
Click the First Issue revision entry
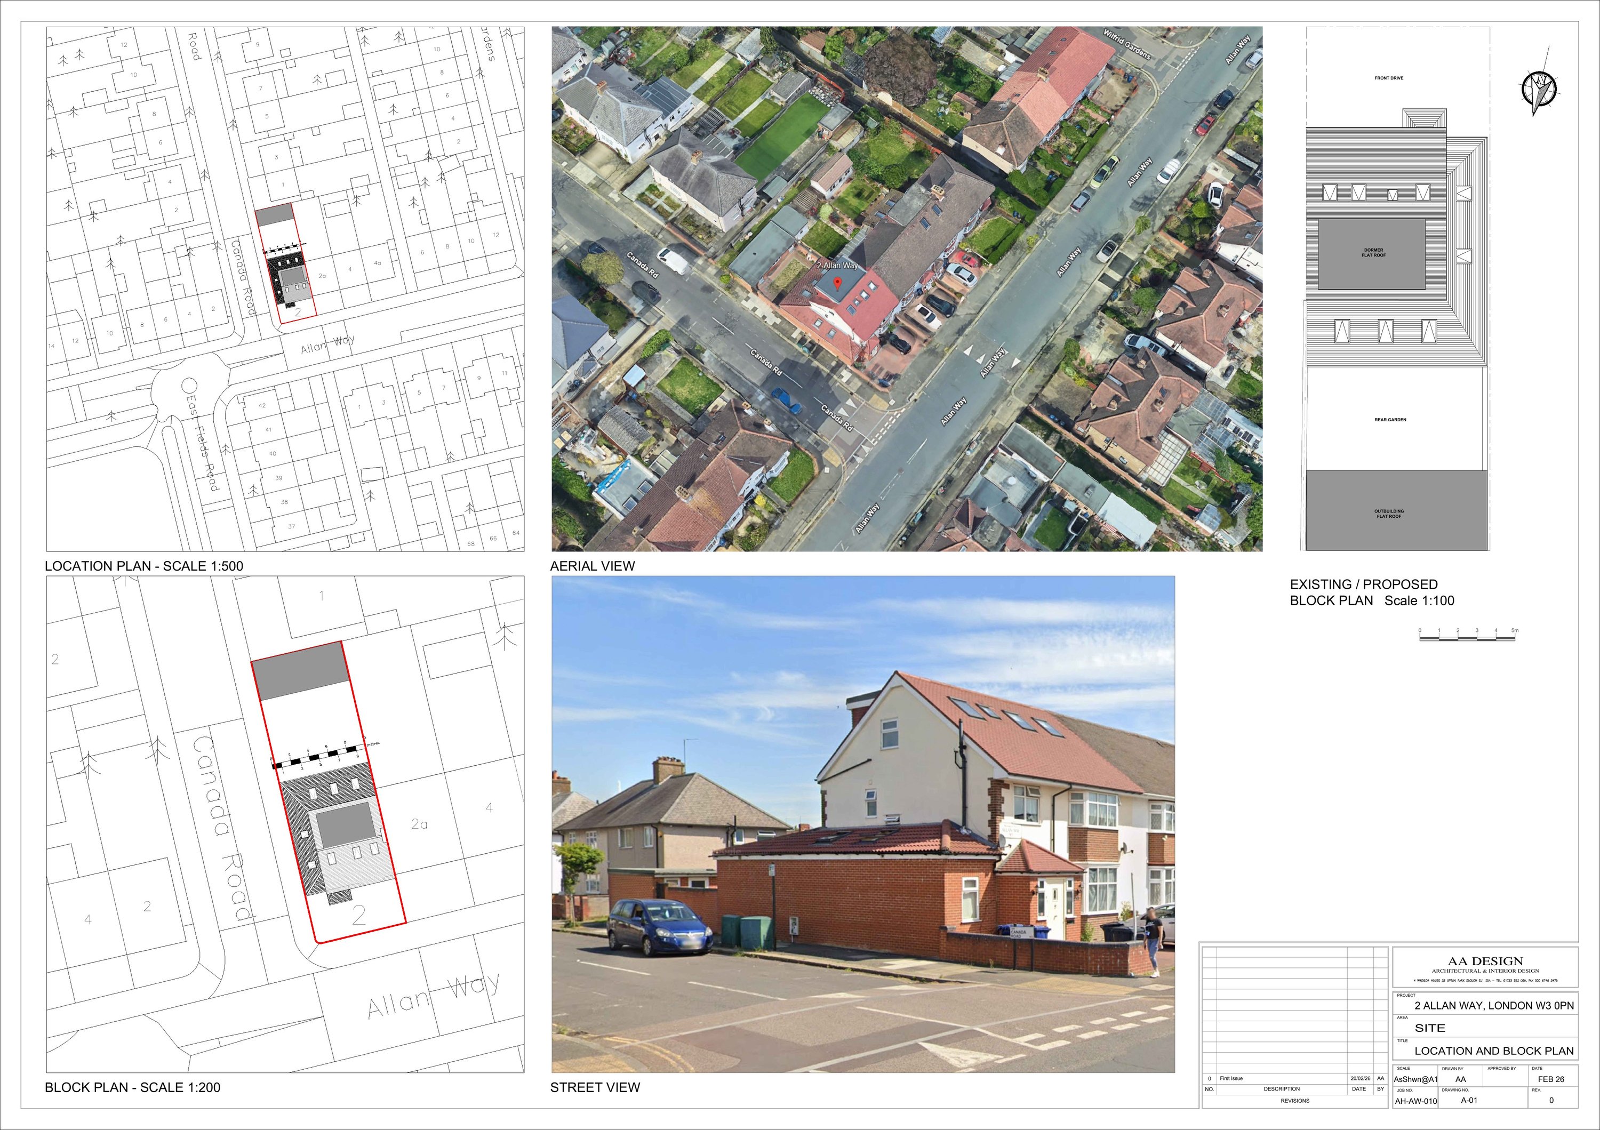1231,1078
